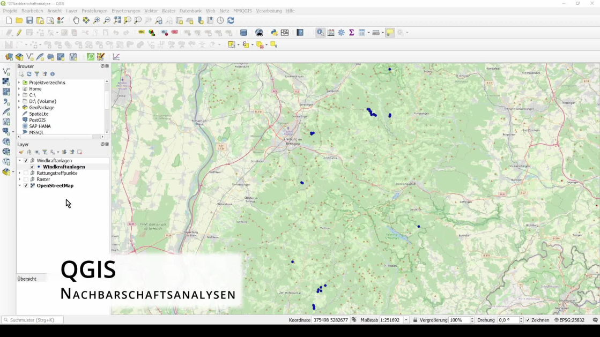Save the project with the floppy disk icon
Image resolution: width=600 pixels, height=337 pixels.
pos(29,20)
